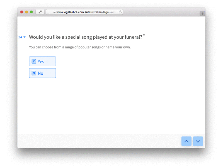Image resolution: width=223 pixels, height=167 pixels.
Task: Click the question number 24 label
Action: [20, 37]
